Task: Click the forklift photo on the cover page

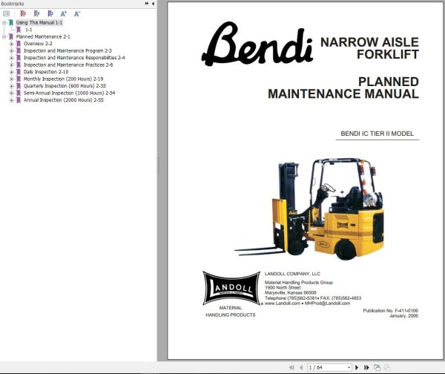Action: tap(309, 209)
